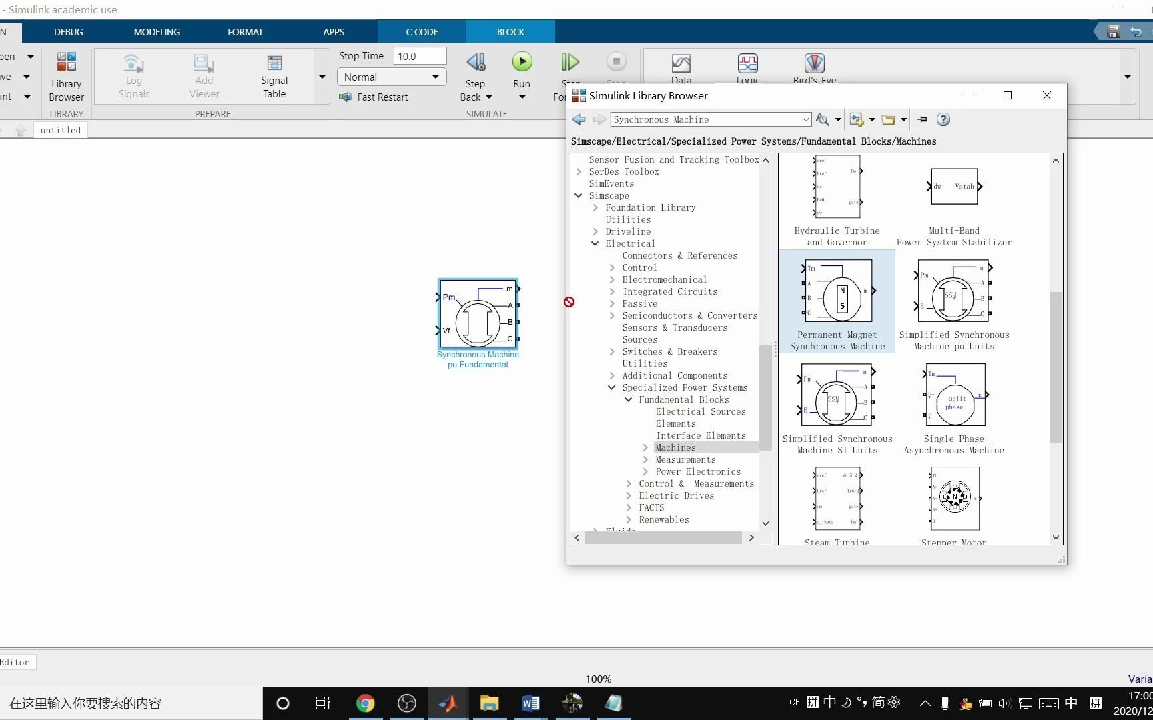Image resolution: width=1153 pixels, height=720 pixels.
Task: Open Chrome from the taskbar
Action: click(x=365, y=703)
